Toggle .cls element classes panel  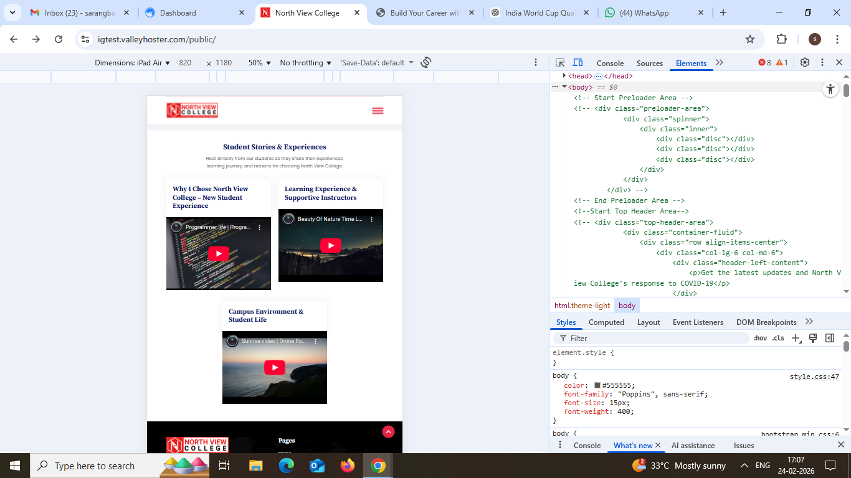pyautogui.click(x=778, y=338)
